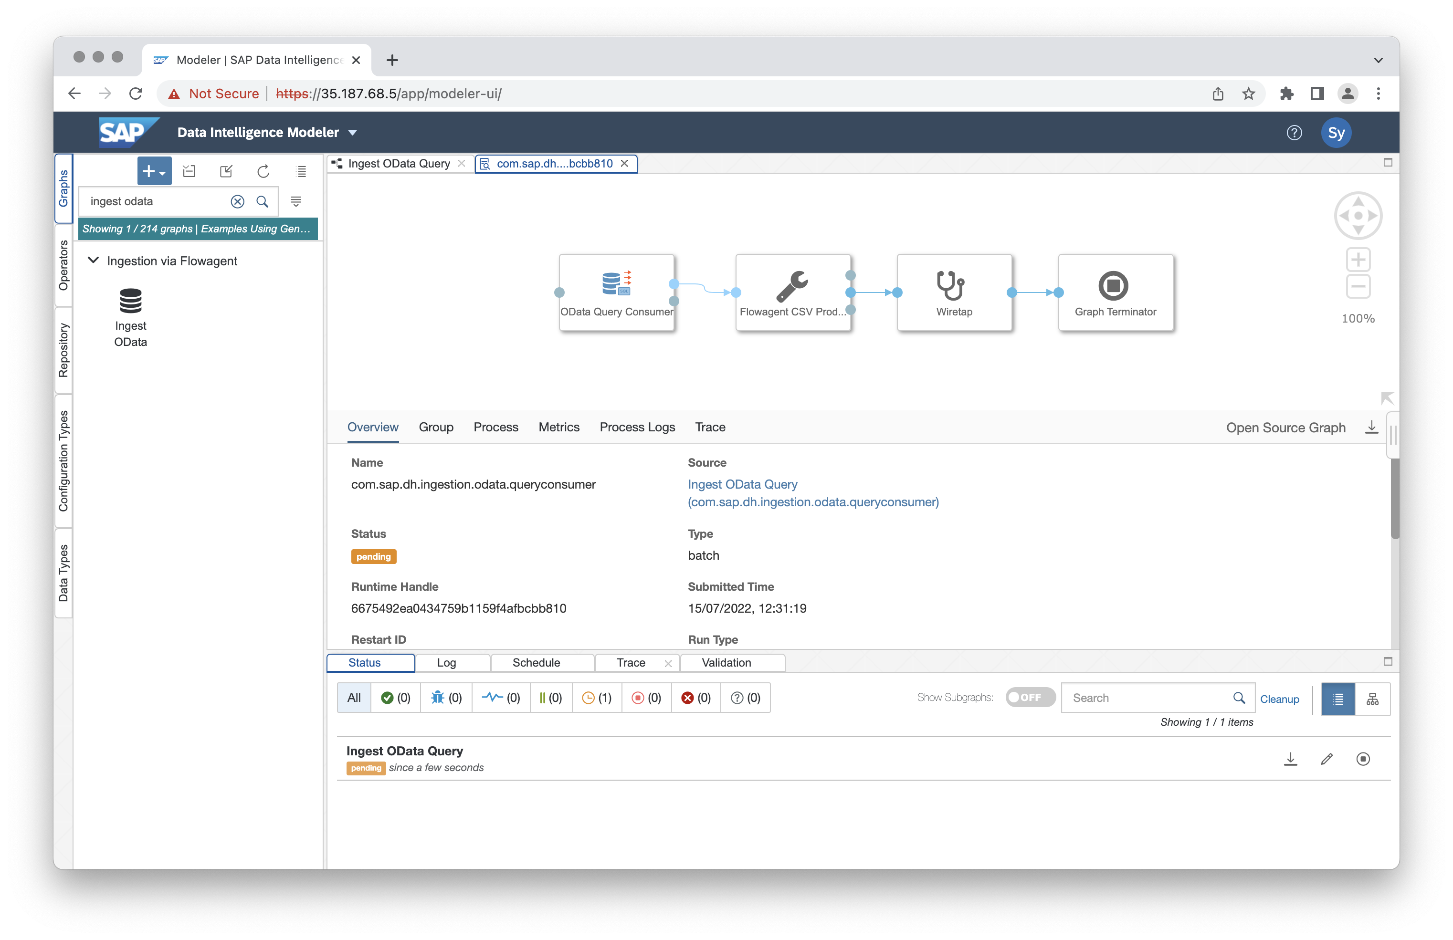Open the Data Types side tab

63,573
